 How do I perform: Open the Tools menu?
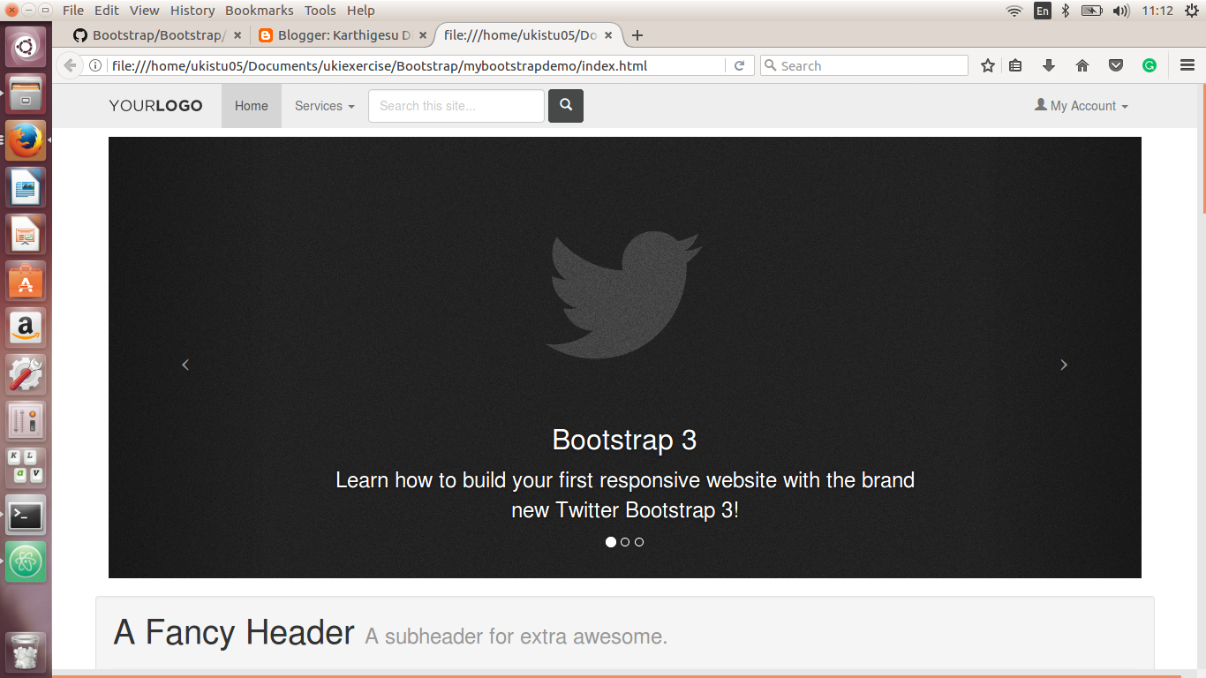click(x=320, y=11)
